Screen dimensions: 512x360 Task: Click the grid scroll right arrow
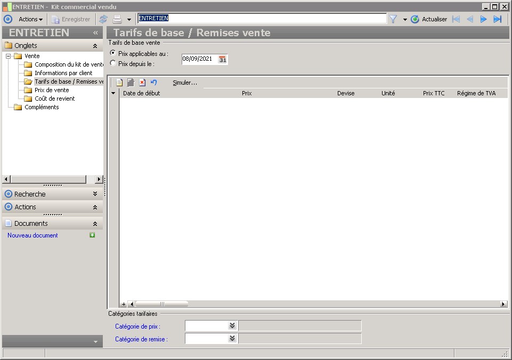pyautogui.click(x=503, y=304)
